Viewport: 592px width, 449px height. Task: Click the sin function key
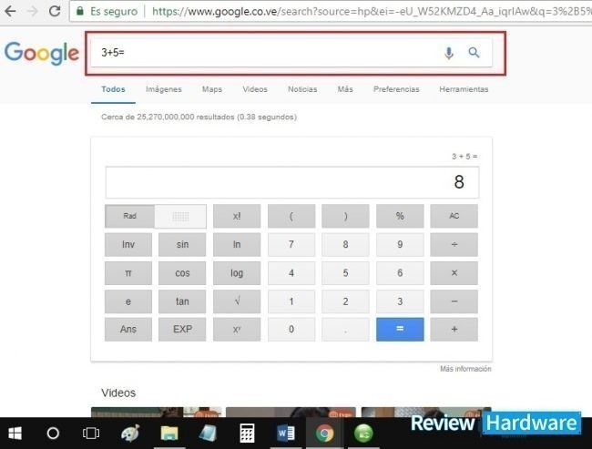[182, 245]
